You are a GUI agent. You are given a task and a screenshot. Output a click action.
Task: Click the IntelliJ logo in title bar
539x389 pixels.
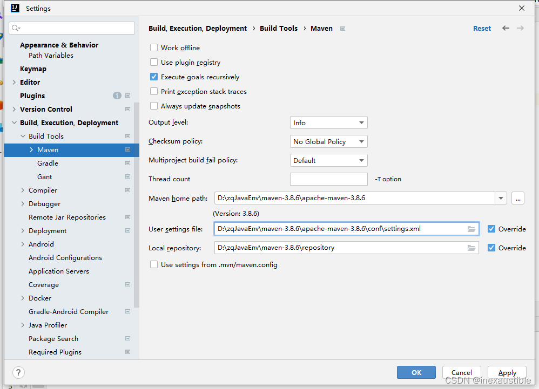[x=15, y=8]
